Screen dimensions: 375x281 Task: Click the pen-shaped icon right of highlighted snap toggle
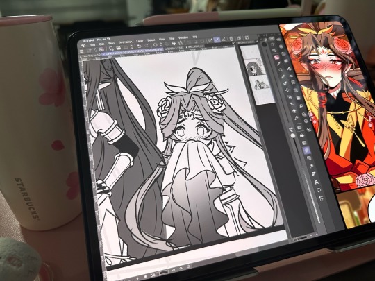(224, 40)
